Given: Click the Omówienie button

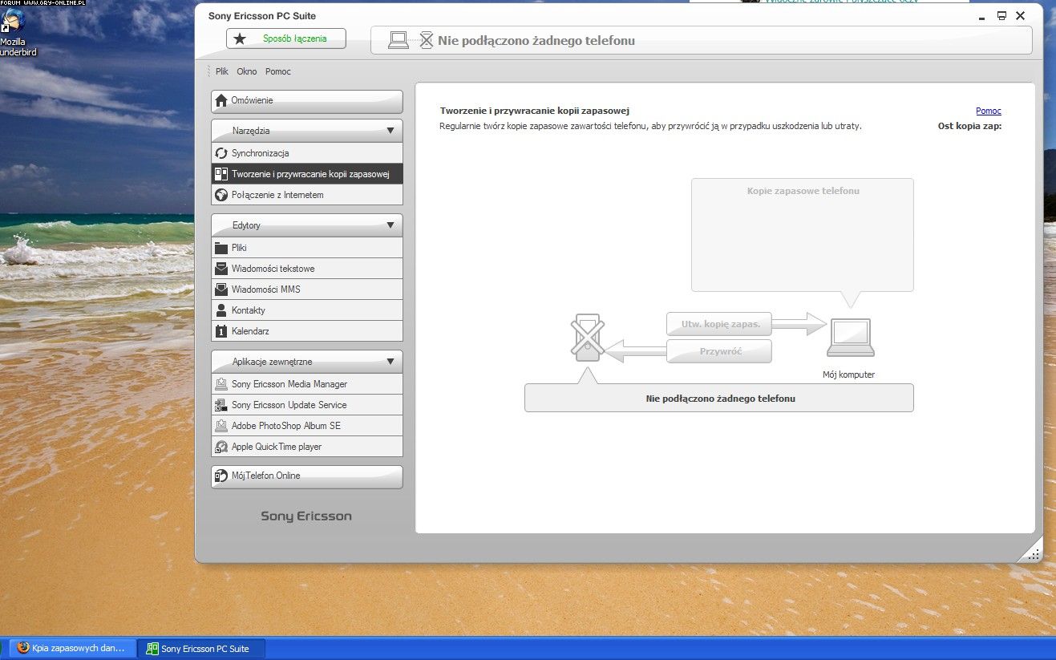Looking at the screenshot, I should (x=307, y=101).
